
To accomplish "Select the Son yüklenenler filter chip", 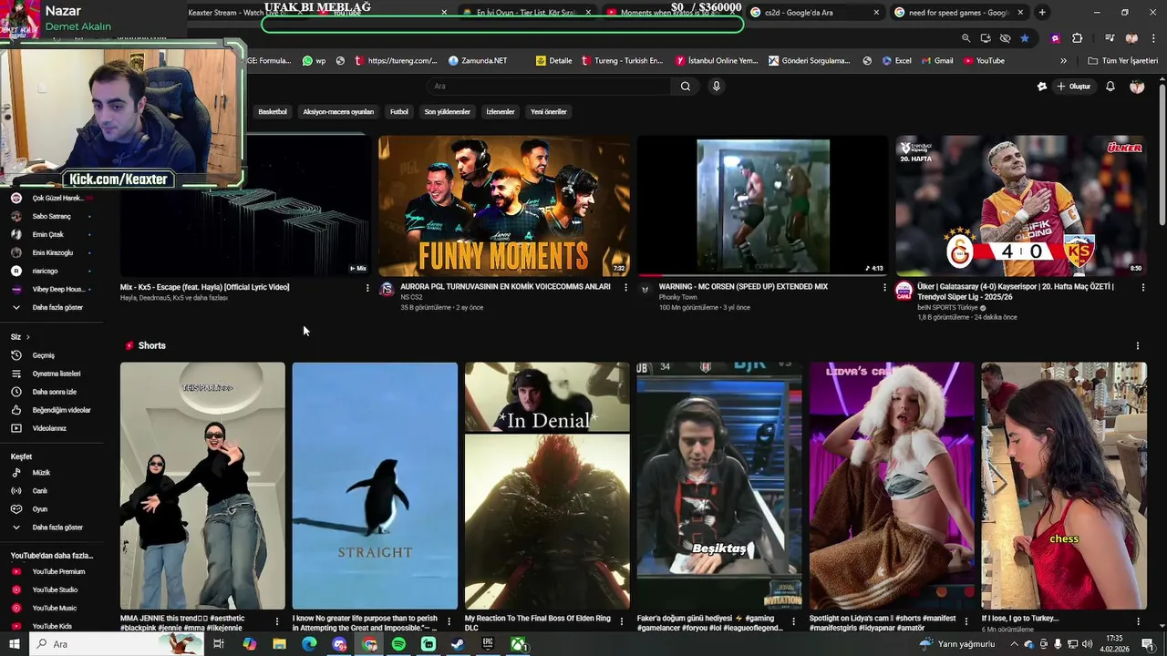I will click(x=447, y=112).
